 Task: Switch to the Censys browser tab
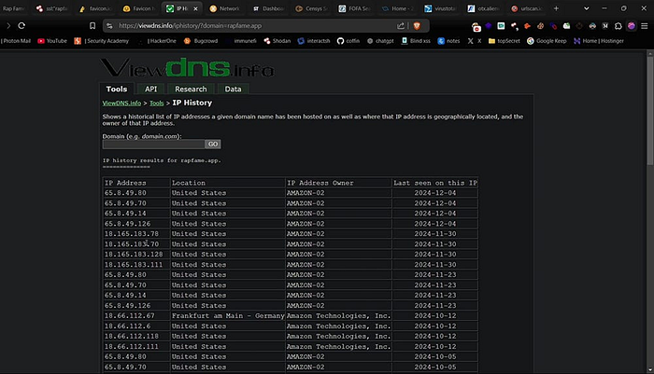[x=311, y=8]
